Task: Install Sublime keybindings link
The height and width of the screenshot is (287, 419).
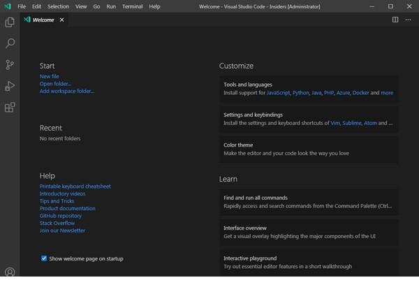Action: (x=352, y=123)
